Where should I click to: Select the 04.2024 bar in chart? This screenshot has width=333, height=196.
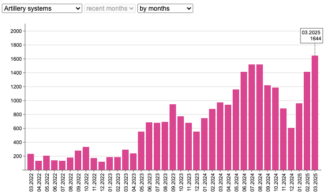[228, 137]
